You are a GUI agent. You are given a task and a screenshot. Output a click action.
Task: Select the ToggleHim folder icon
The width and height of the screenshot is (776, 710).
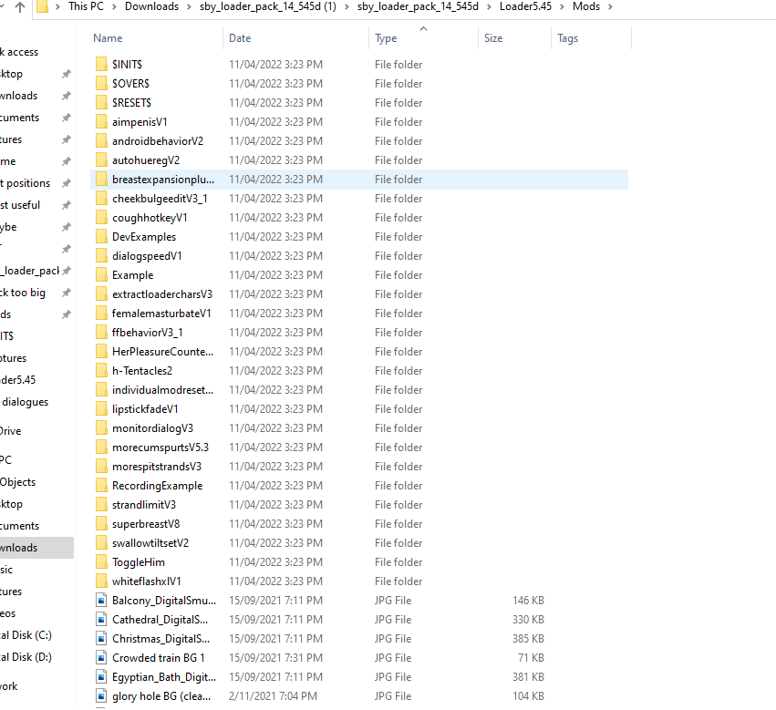[x=100, y=562]
